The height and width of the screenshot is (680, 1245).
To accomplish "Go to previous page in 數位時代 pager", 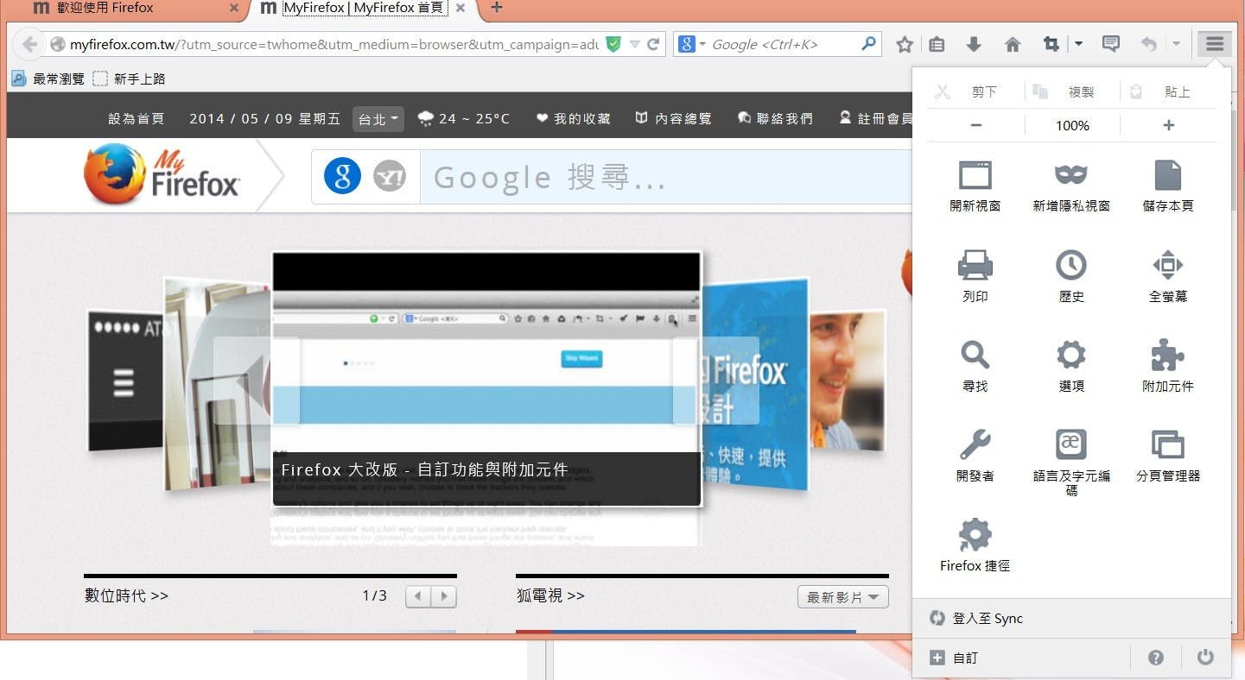I will 418,596.
